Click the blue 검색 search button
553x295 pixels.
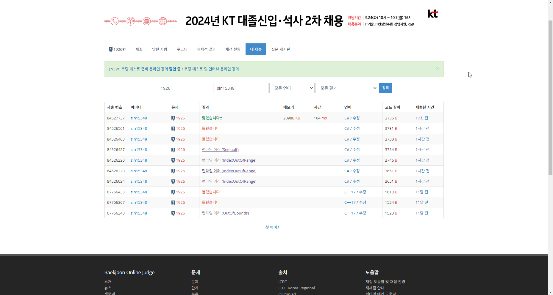(x=385, y=88)
